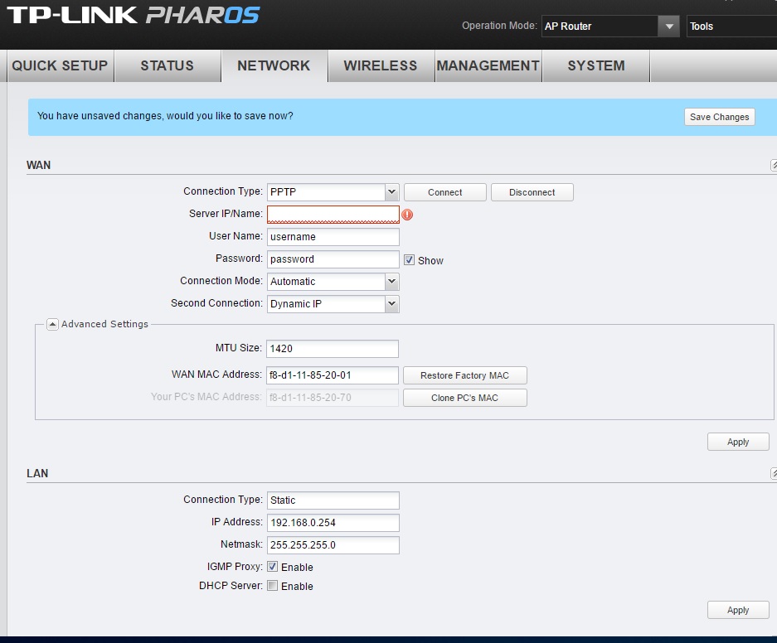
Task: Toggle the Show password checkbox
Action: pos(409,260)
